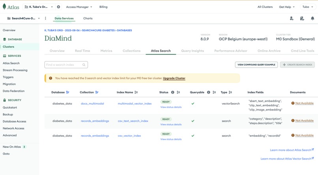Click queryable checkmark for csv_text_search_index
The width and height of the screenshot is (318, 175).
coord(193,121)
